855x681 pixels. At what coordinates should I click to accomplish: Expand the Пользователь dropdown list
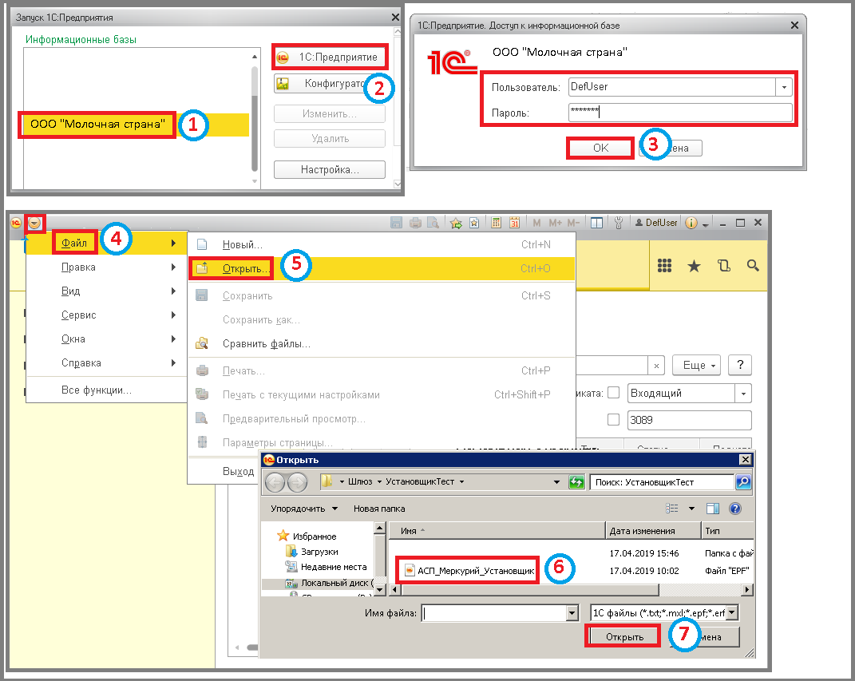point(784,87)
